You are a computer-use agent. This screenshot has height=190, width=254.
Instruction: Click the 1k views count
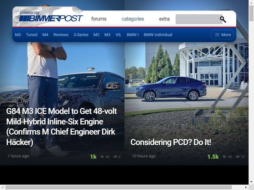point(93,156)
